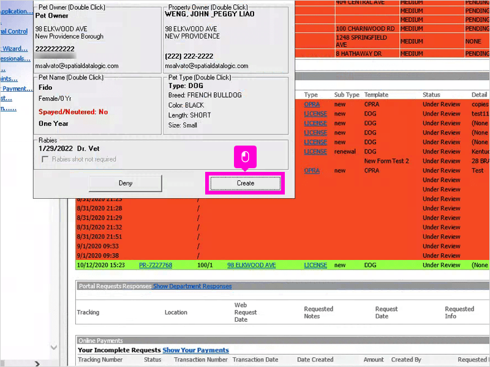490x367 pixels.
Task: Select Type: DOG in Pet Type panel
Action: (x=186, y=86)
